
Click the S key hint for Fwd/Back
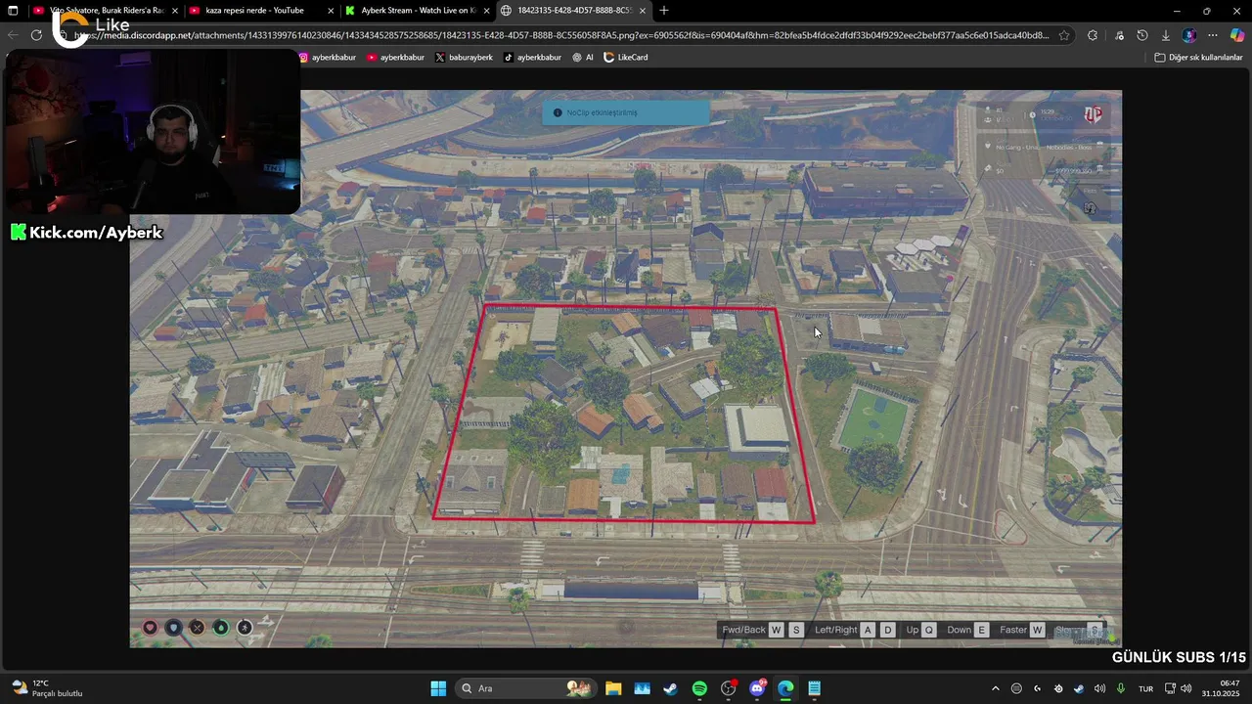click(x=796, y=630)
